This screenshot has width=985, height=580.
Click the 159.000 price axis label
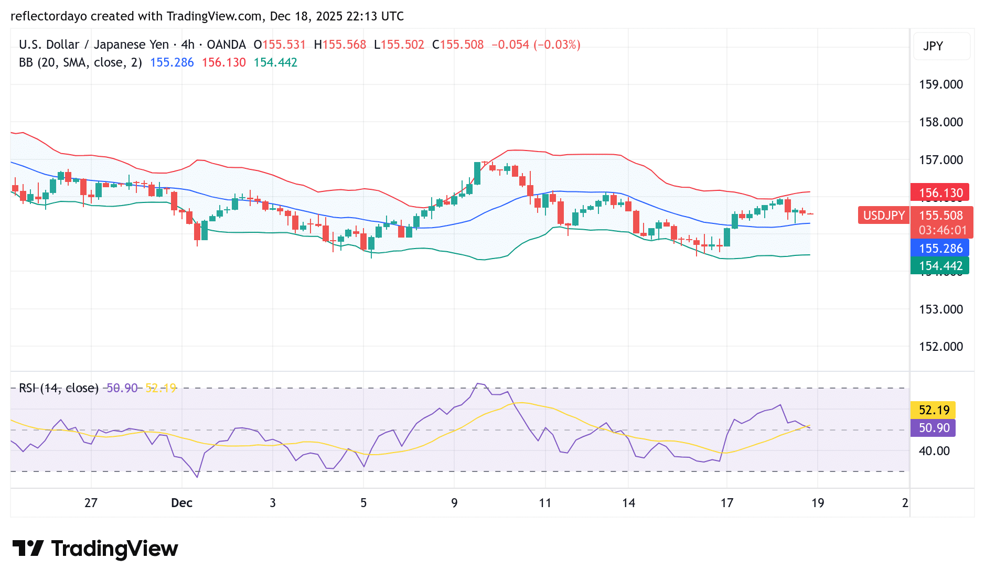coord(941,84)
